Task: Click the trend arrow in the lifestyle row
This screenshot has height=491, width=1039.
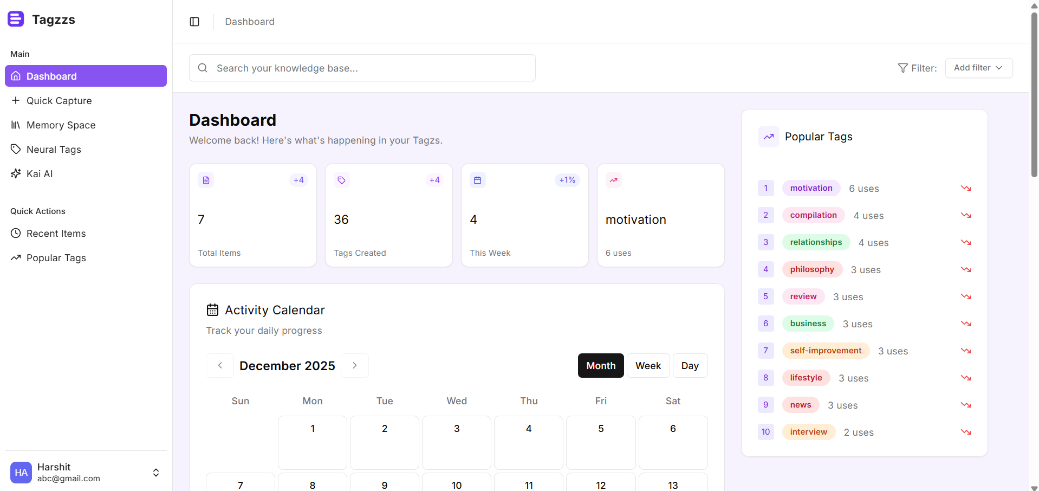Action: click(966, 378)
